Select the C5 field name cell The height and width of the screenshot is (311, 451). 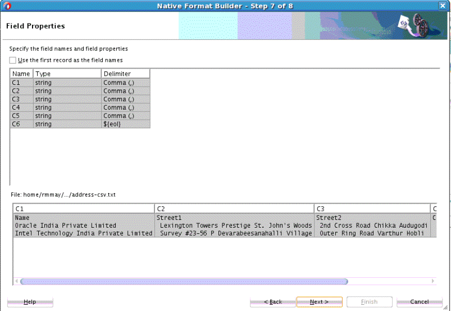click(21, 116)
